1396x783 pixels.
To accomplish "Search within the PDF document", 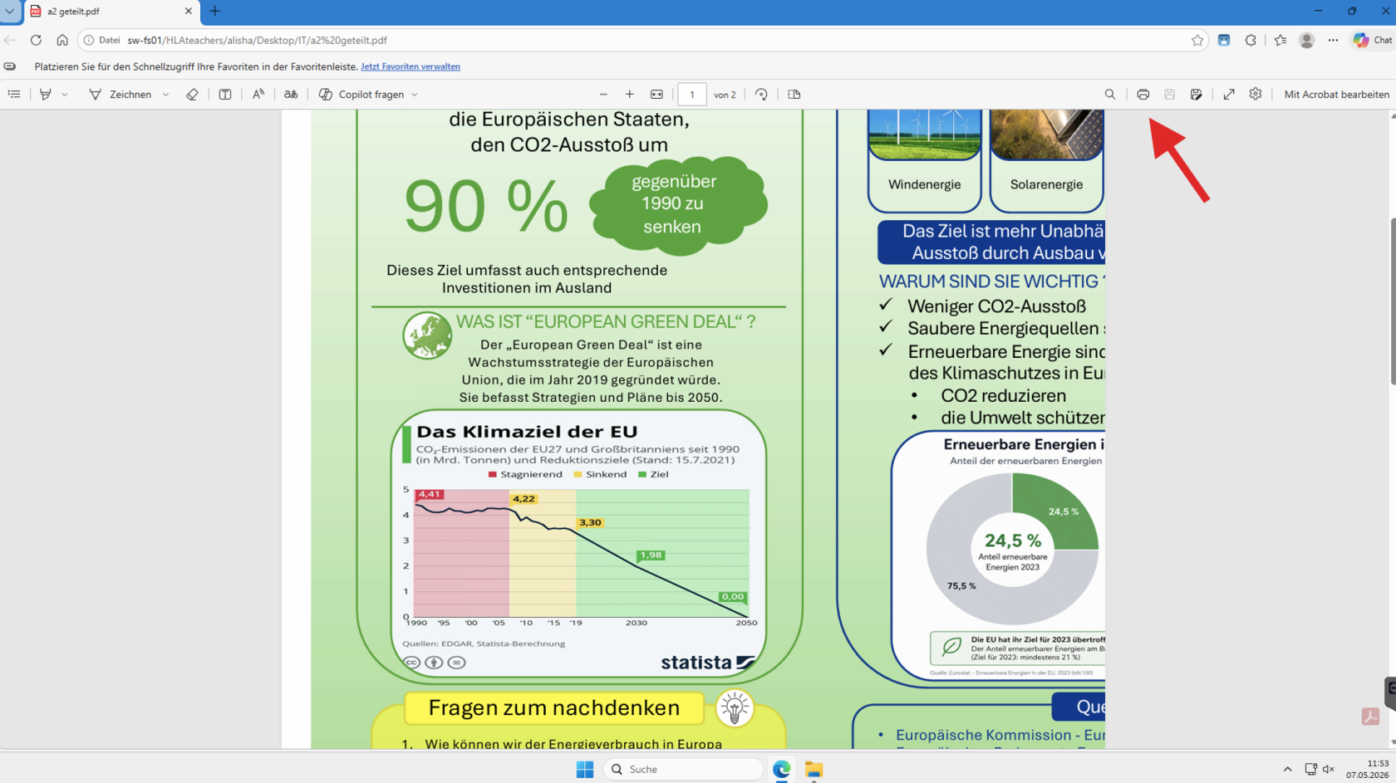I will point(1110,95).
